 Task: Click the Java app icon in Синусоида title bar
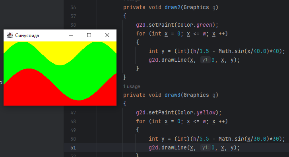coord(10,35)
